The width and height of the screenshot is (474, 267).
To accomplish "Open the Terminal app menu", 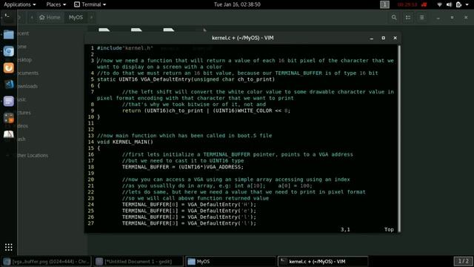I will click(x=90, y=4).
